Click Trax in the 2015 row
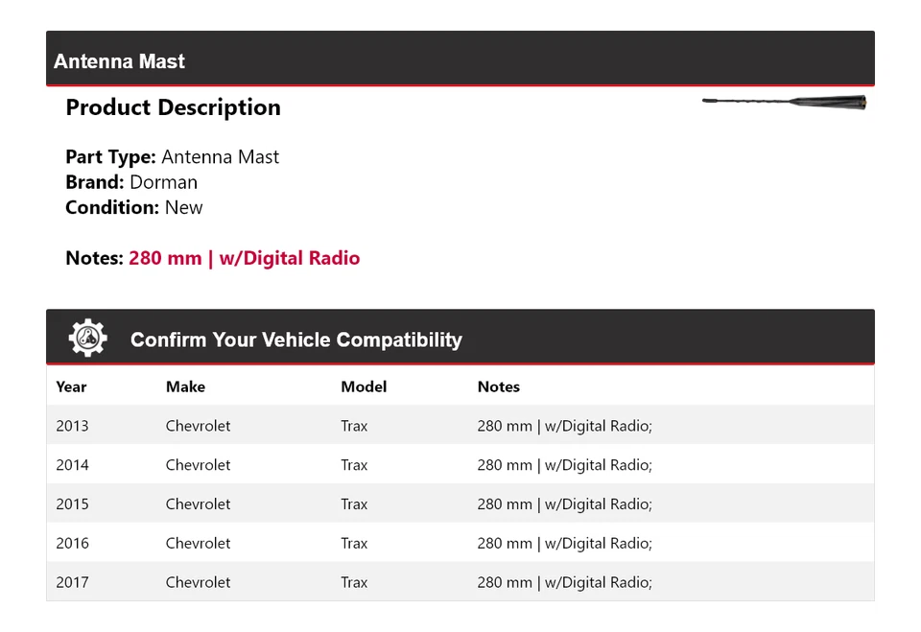The image size is (921, 632). tap(354, 503)
